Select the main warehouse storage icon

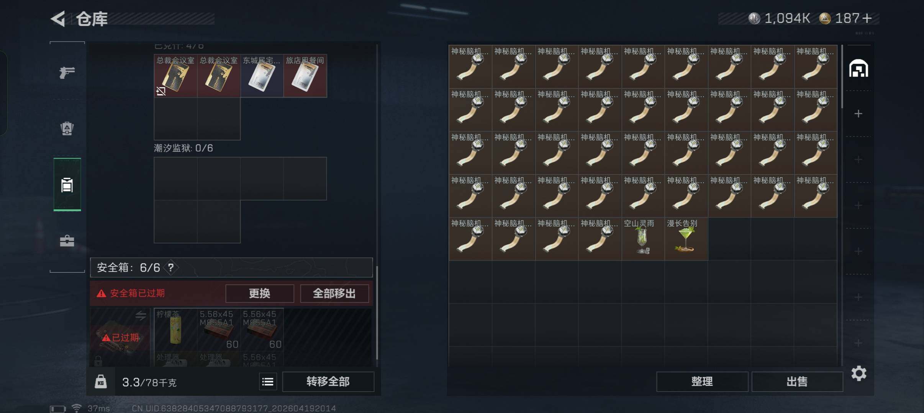(858, 68)
